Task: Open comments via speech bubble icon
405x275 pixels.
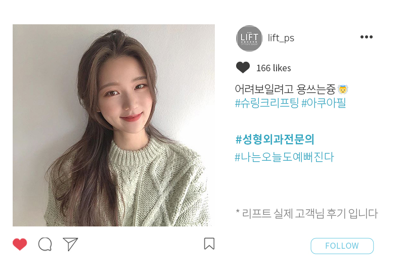Action: point(45,244)
